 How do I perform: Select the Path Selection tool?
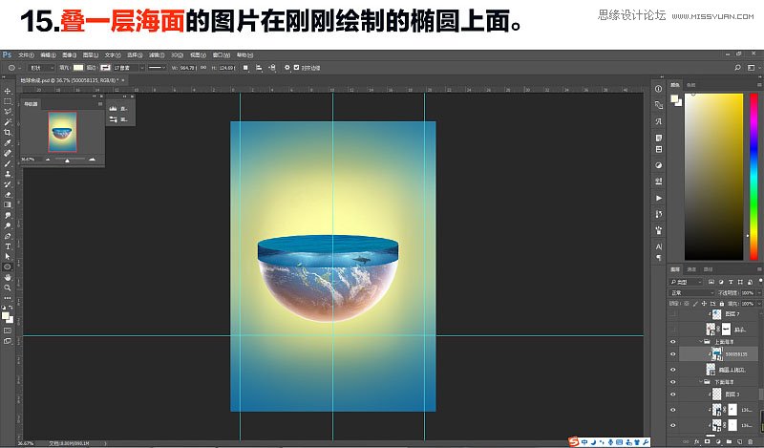(x=8, y=256)
